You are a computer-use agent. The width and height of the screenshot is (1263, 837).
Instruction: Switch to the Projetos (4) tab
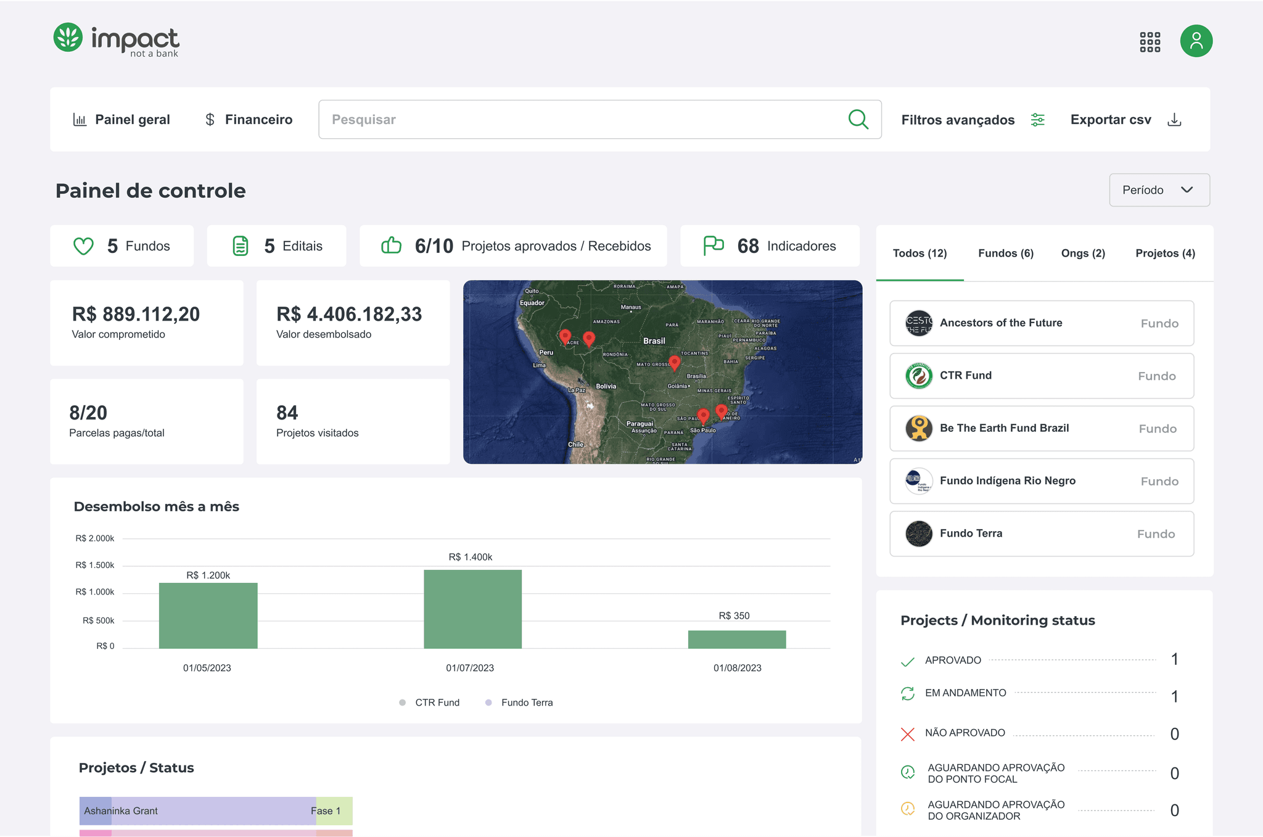coord(1165,254)
